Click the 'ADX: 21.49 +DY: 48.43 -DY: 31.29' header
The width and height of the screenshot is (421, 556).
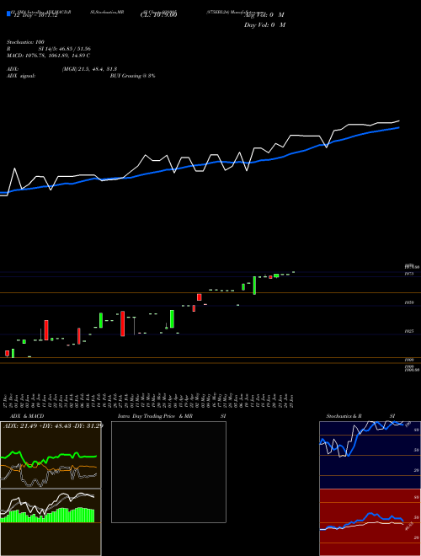point(53,425)
